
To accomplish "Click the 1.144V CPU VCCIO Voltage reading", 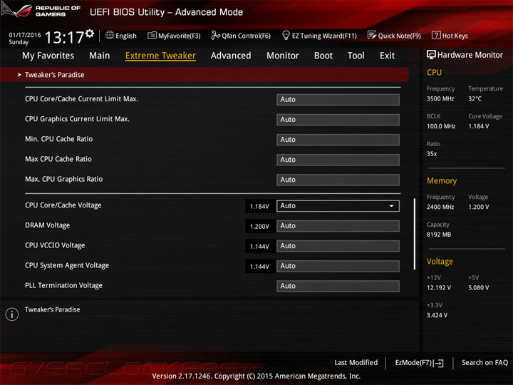I will point(259,246).
